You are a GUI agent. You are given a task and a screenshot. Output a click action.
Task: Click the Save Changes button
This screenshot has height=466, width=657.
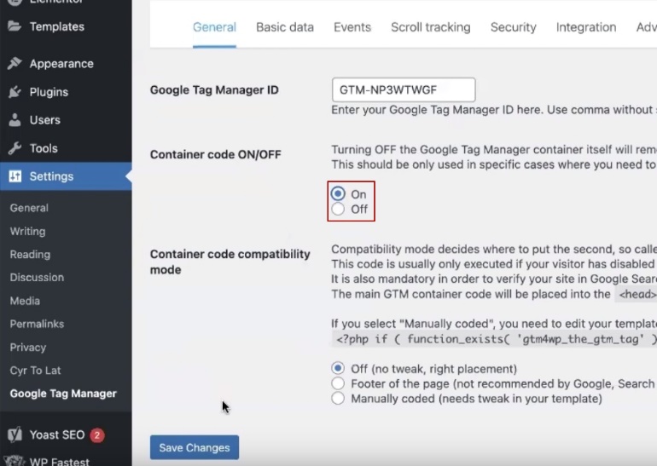click(x=195, y=448)
